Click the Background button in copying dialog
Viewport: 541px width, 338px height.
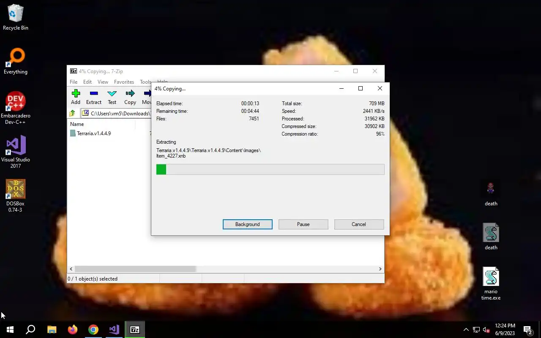click(248, 224)
